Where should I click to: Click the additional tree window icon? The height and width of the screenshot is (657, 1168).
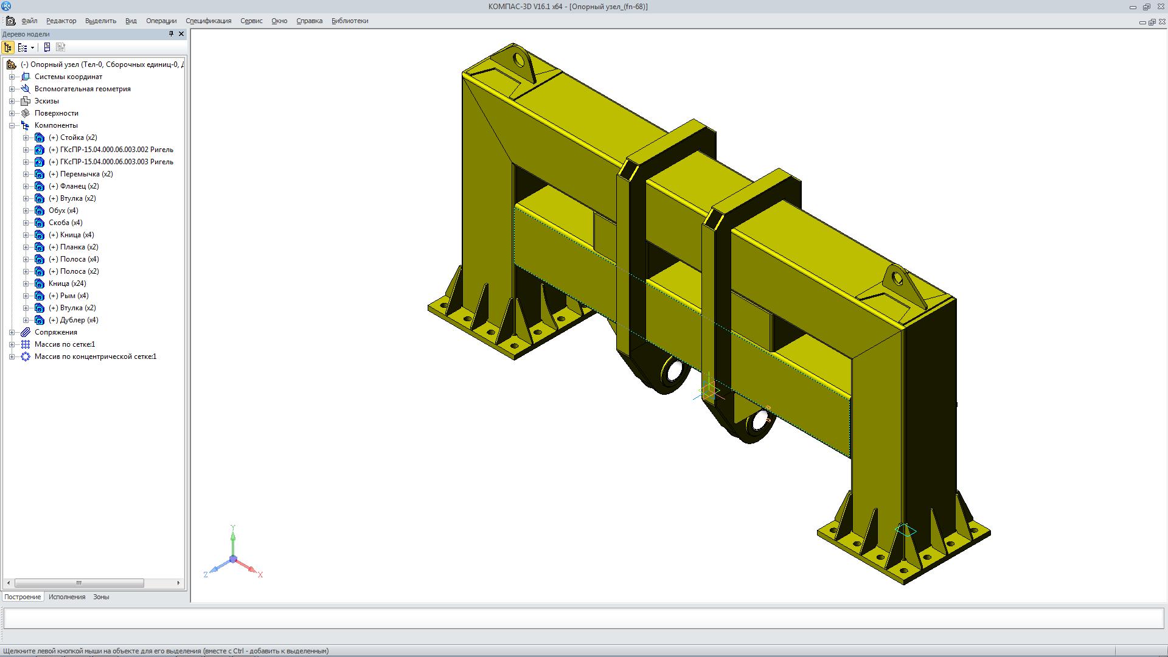(x=47, y=47)
